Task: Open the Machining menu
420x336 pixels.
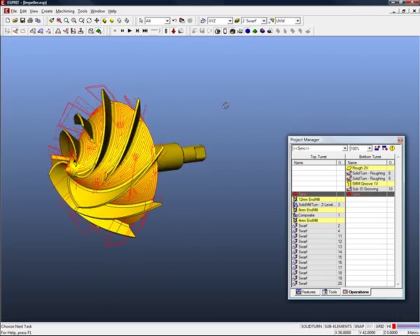Action: (65, 11)
